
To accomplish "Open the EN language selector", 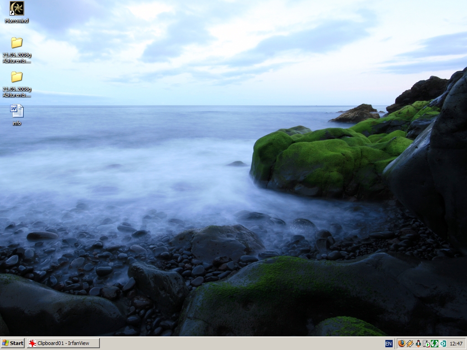I will coord(389,343).
